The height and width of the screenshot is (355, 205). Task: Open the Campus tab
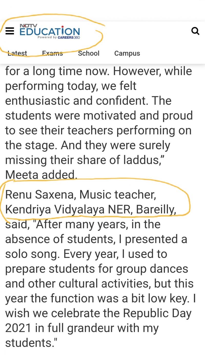pos(127,53)
